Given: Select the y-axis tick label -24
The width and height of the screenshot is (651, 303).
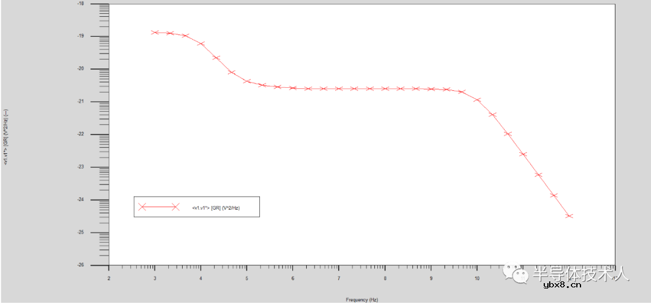Looking at the screenshot, I should (81, 200).
